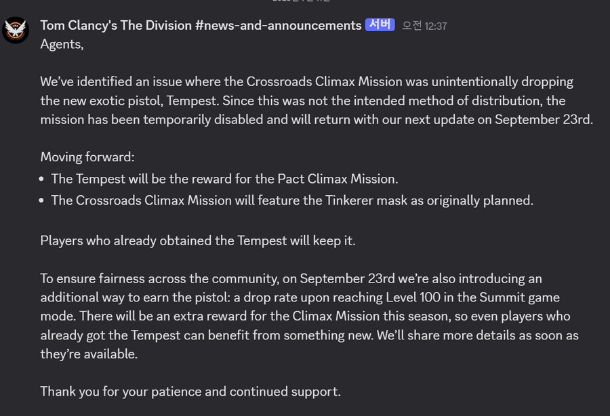Click the "Thank you for your patience" line
The image size is (610, 416).
click(x=190, y=392)
